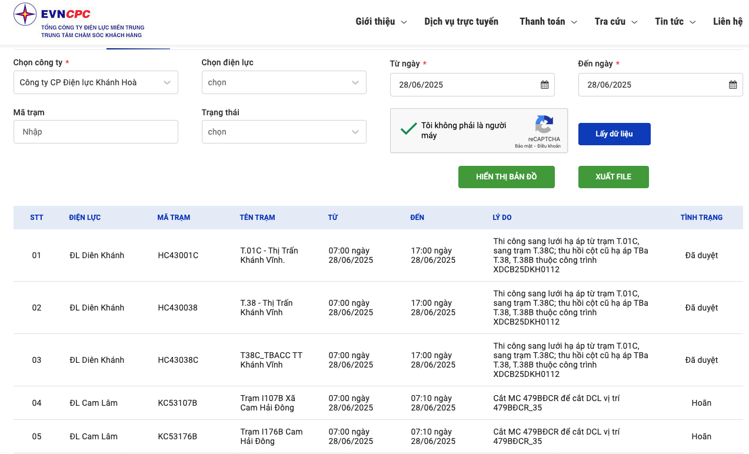Viewport: 749px width, 454px height.
Task: Open the Trạng thái dropdown
Action: click(x=284, y=132)
